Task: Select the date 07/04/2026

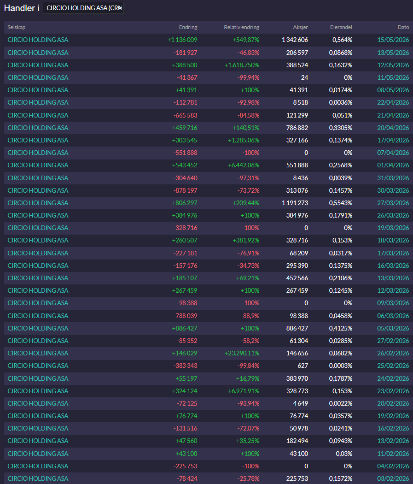Action: click(393, 153)
